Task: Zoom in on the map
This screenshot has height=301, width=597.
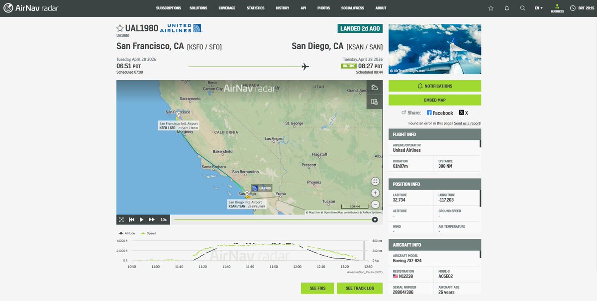Action: [376, 193]
